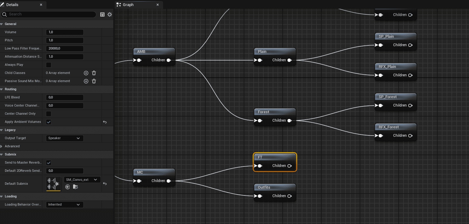Open the Details view settings gear
The width and height of the screenshot is (469, 224).
click(110, 14)
